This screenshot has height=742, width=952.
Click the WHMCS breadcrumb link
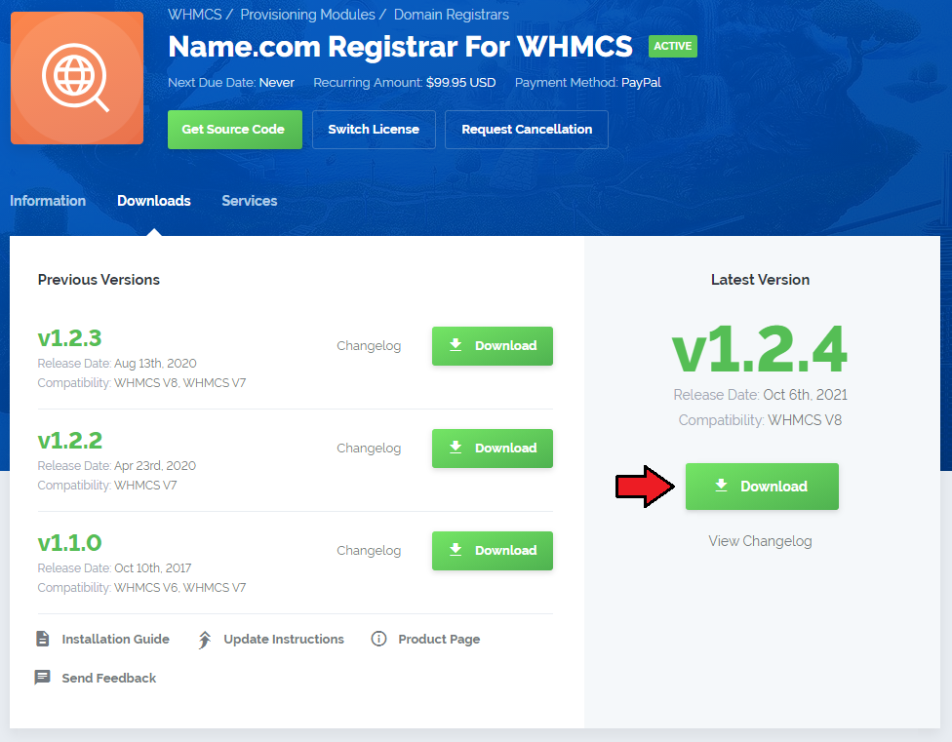coord(195,15)
